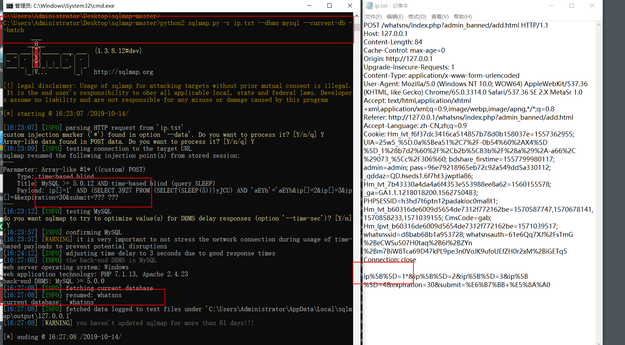Screen dimensions: 625x345
Task: Click the "Upgrade-Insecure-Requests: 1" line
Action: pyautogui.click(x=409, y=67)
